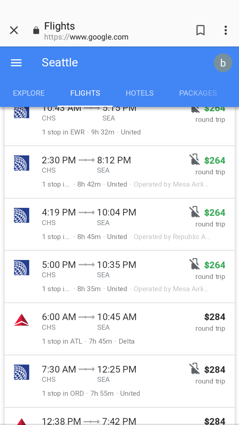Select the Flights tab
Viewport: 239px width, 425px height.
click(x=85, y=93)
